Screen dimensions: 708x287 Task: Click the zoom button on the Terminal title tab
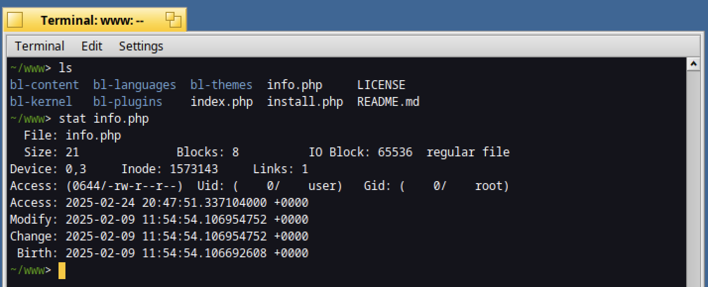tap(174, 20)
